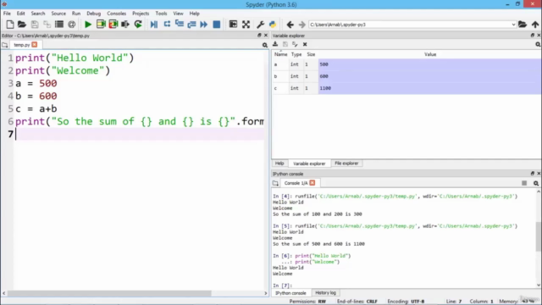This screenshot has width=542, height=305.
Task: Open the Help menu
Action: pyautogui.click(x=194, y=14)
